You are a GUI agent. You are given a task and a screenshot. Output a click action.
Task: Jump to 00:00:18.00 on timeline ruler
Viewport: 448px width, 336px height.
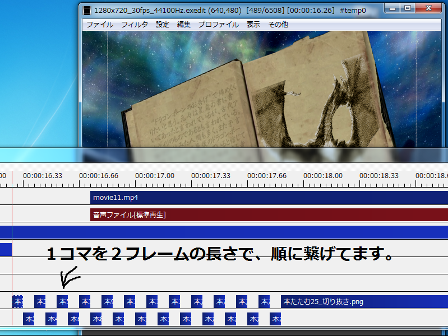[322, 176]
